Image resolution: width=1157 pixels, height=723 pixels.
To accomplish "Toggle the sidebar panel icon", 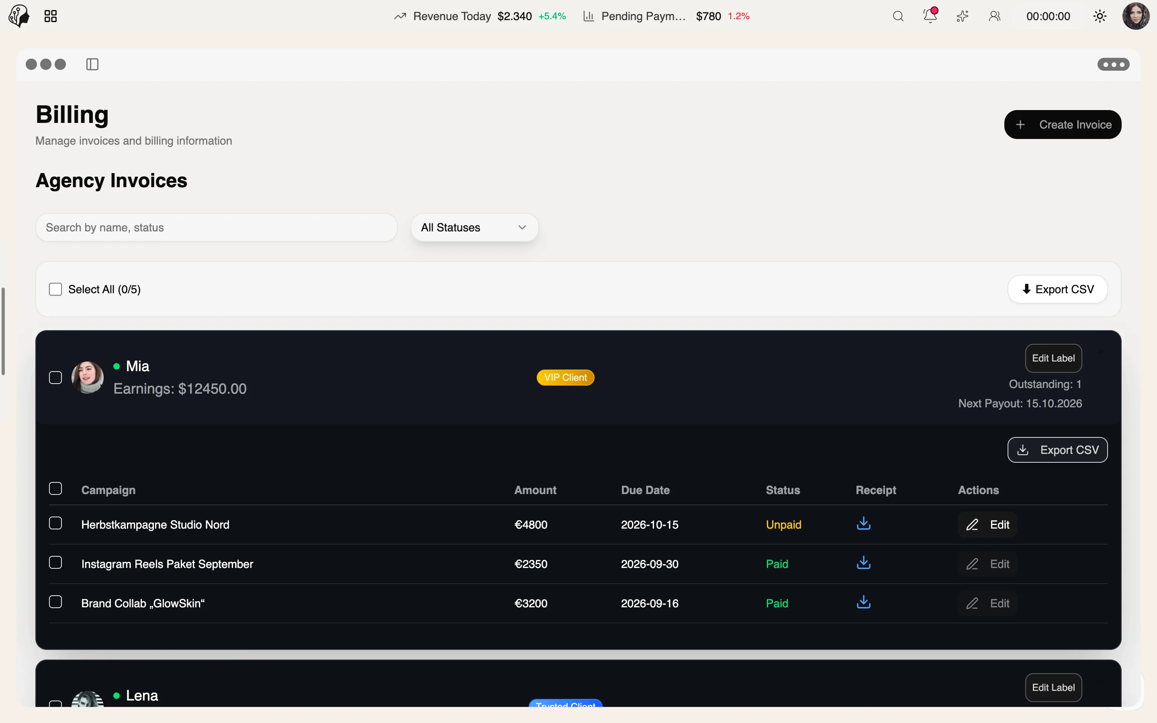I will pos(92,64).
